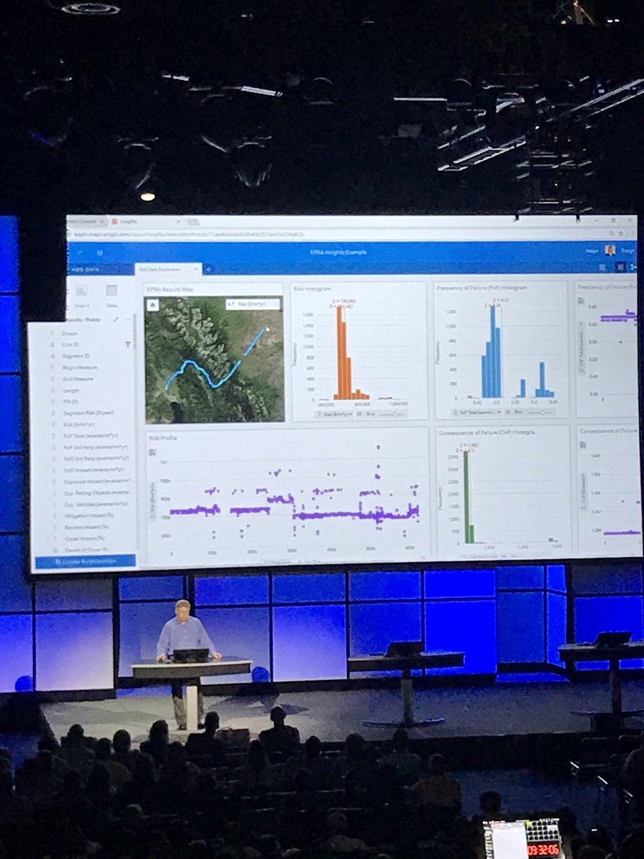Viewport: 644px width, 859px height.
Task: Click the user avatar photo in header
Action: point(610,250)
